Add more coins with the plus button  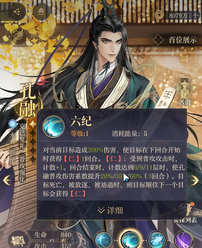(195, 15)
